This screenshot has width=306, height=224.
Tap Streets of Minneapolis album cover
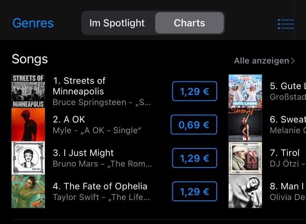tap(28, 91)
